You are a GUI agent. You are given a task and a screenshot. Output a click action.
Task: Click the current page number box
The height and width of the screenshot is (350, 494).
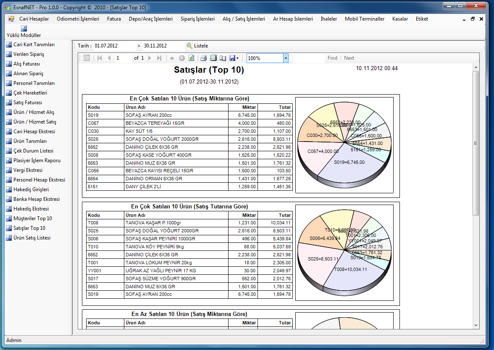tap(123, 58)
